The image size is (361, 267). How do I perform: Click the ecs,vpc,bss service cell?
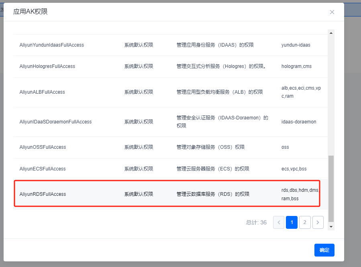[x=294, y=169]
